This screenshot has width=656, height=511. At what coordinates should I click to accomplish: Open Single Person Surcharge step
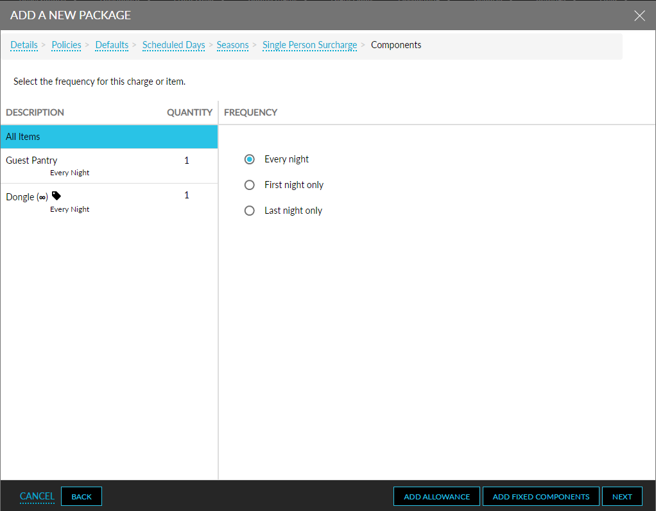309,45
